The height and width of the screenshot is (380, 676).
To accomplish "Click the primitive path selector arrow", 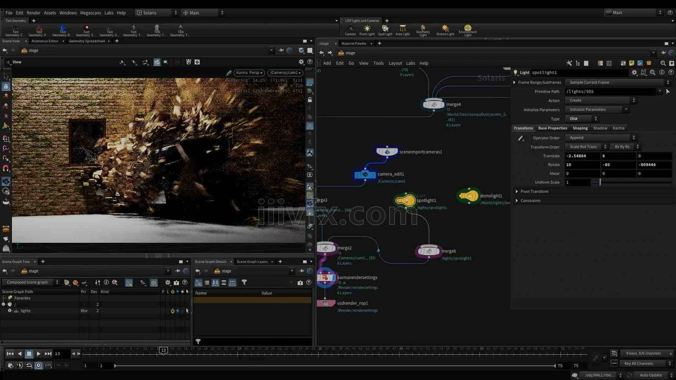I will coord(668,91).
